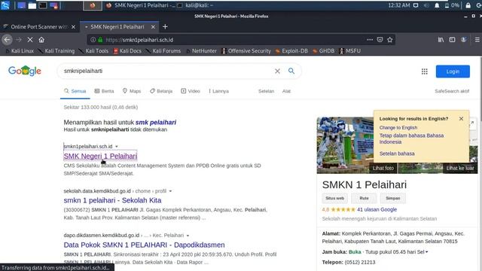The image size is (482, 271).
Task: Expand opening hours arrow next to hari Sel
Action: click(427, 252)
